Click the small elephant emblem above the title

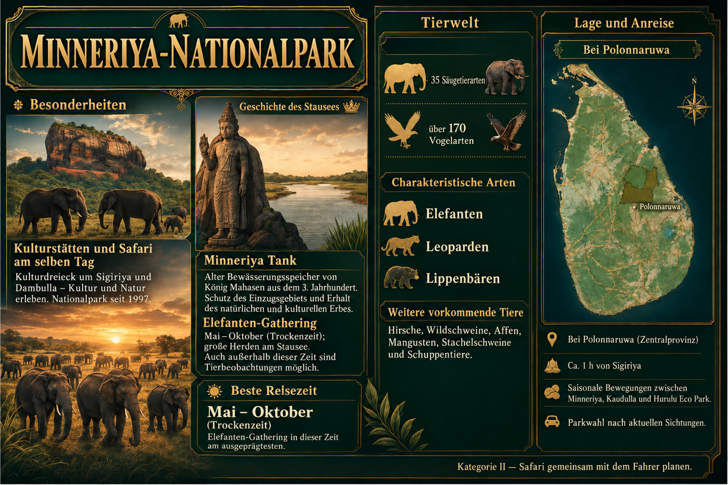coord(179,21)
